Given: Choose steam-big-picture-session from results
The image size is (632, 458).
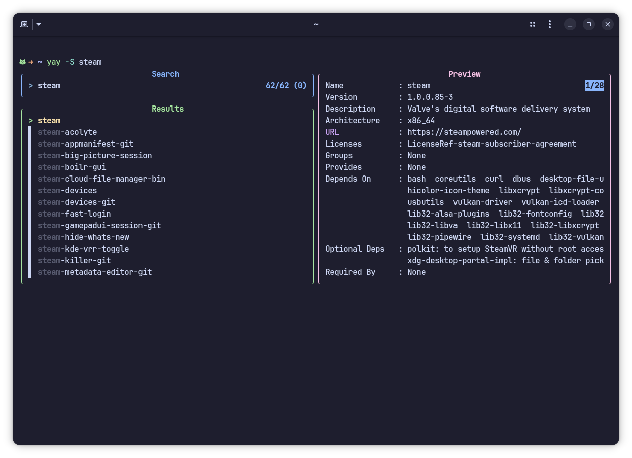Looking at the screenshot, I should [x=94, y=156].
